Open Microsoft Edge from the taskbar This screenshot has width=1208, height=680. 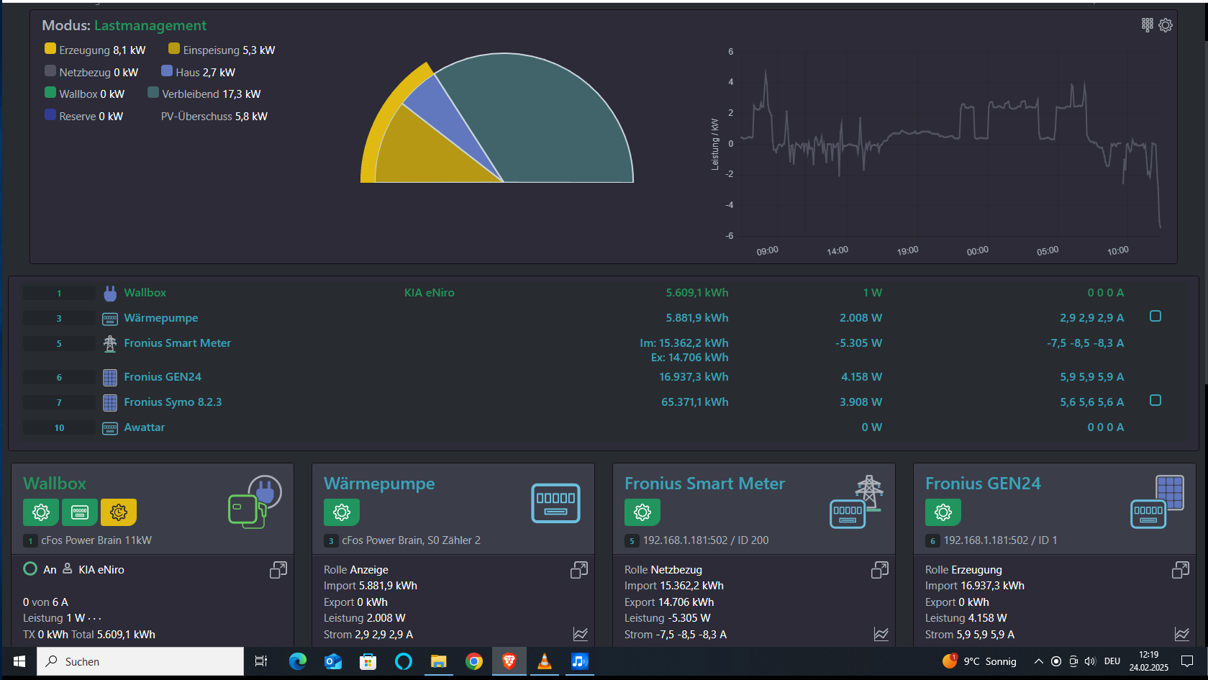[x=297, y=661]
